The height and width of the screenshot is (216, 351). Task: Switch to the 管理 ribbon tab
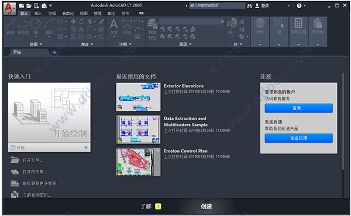click(97, 13)
